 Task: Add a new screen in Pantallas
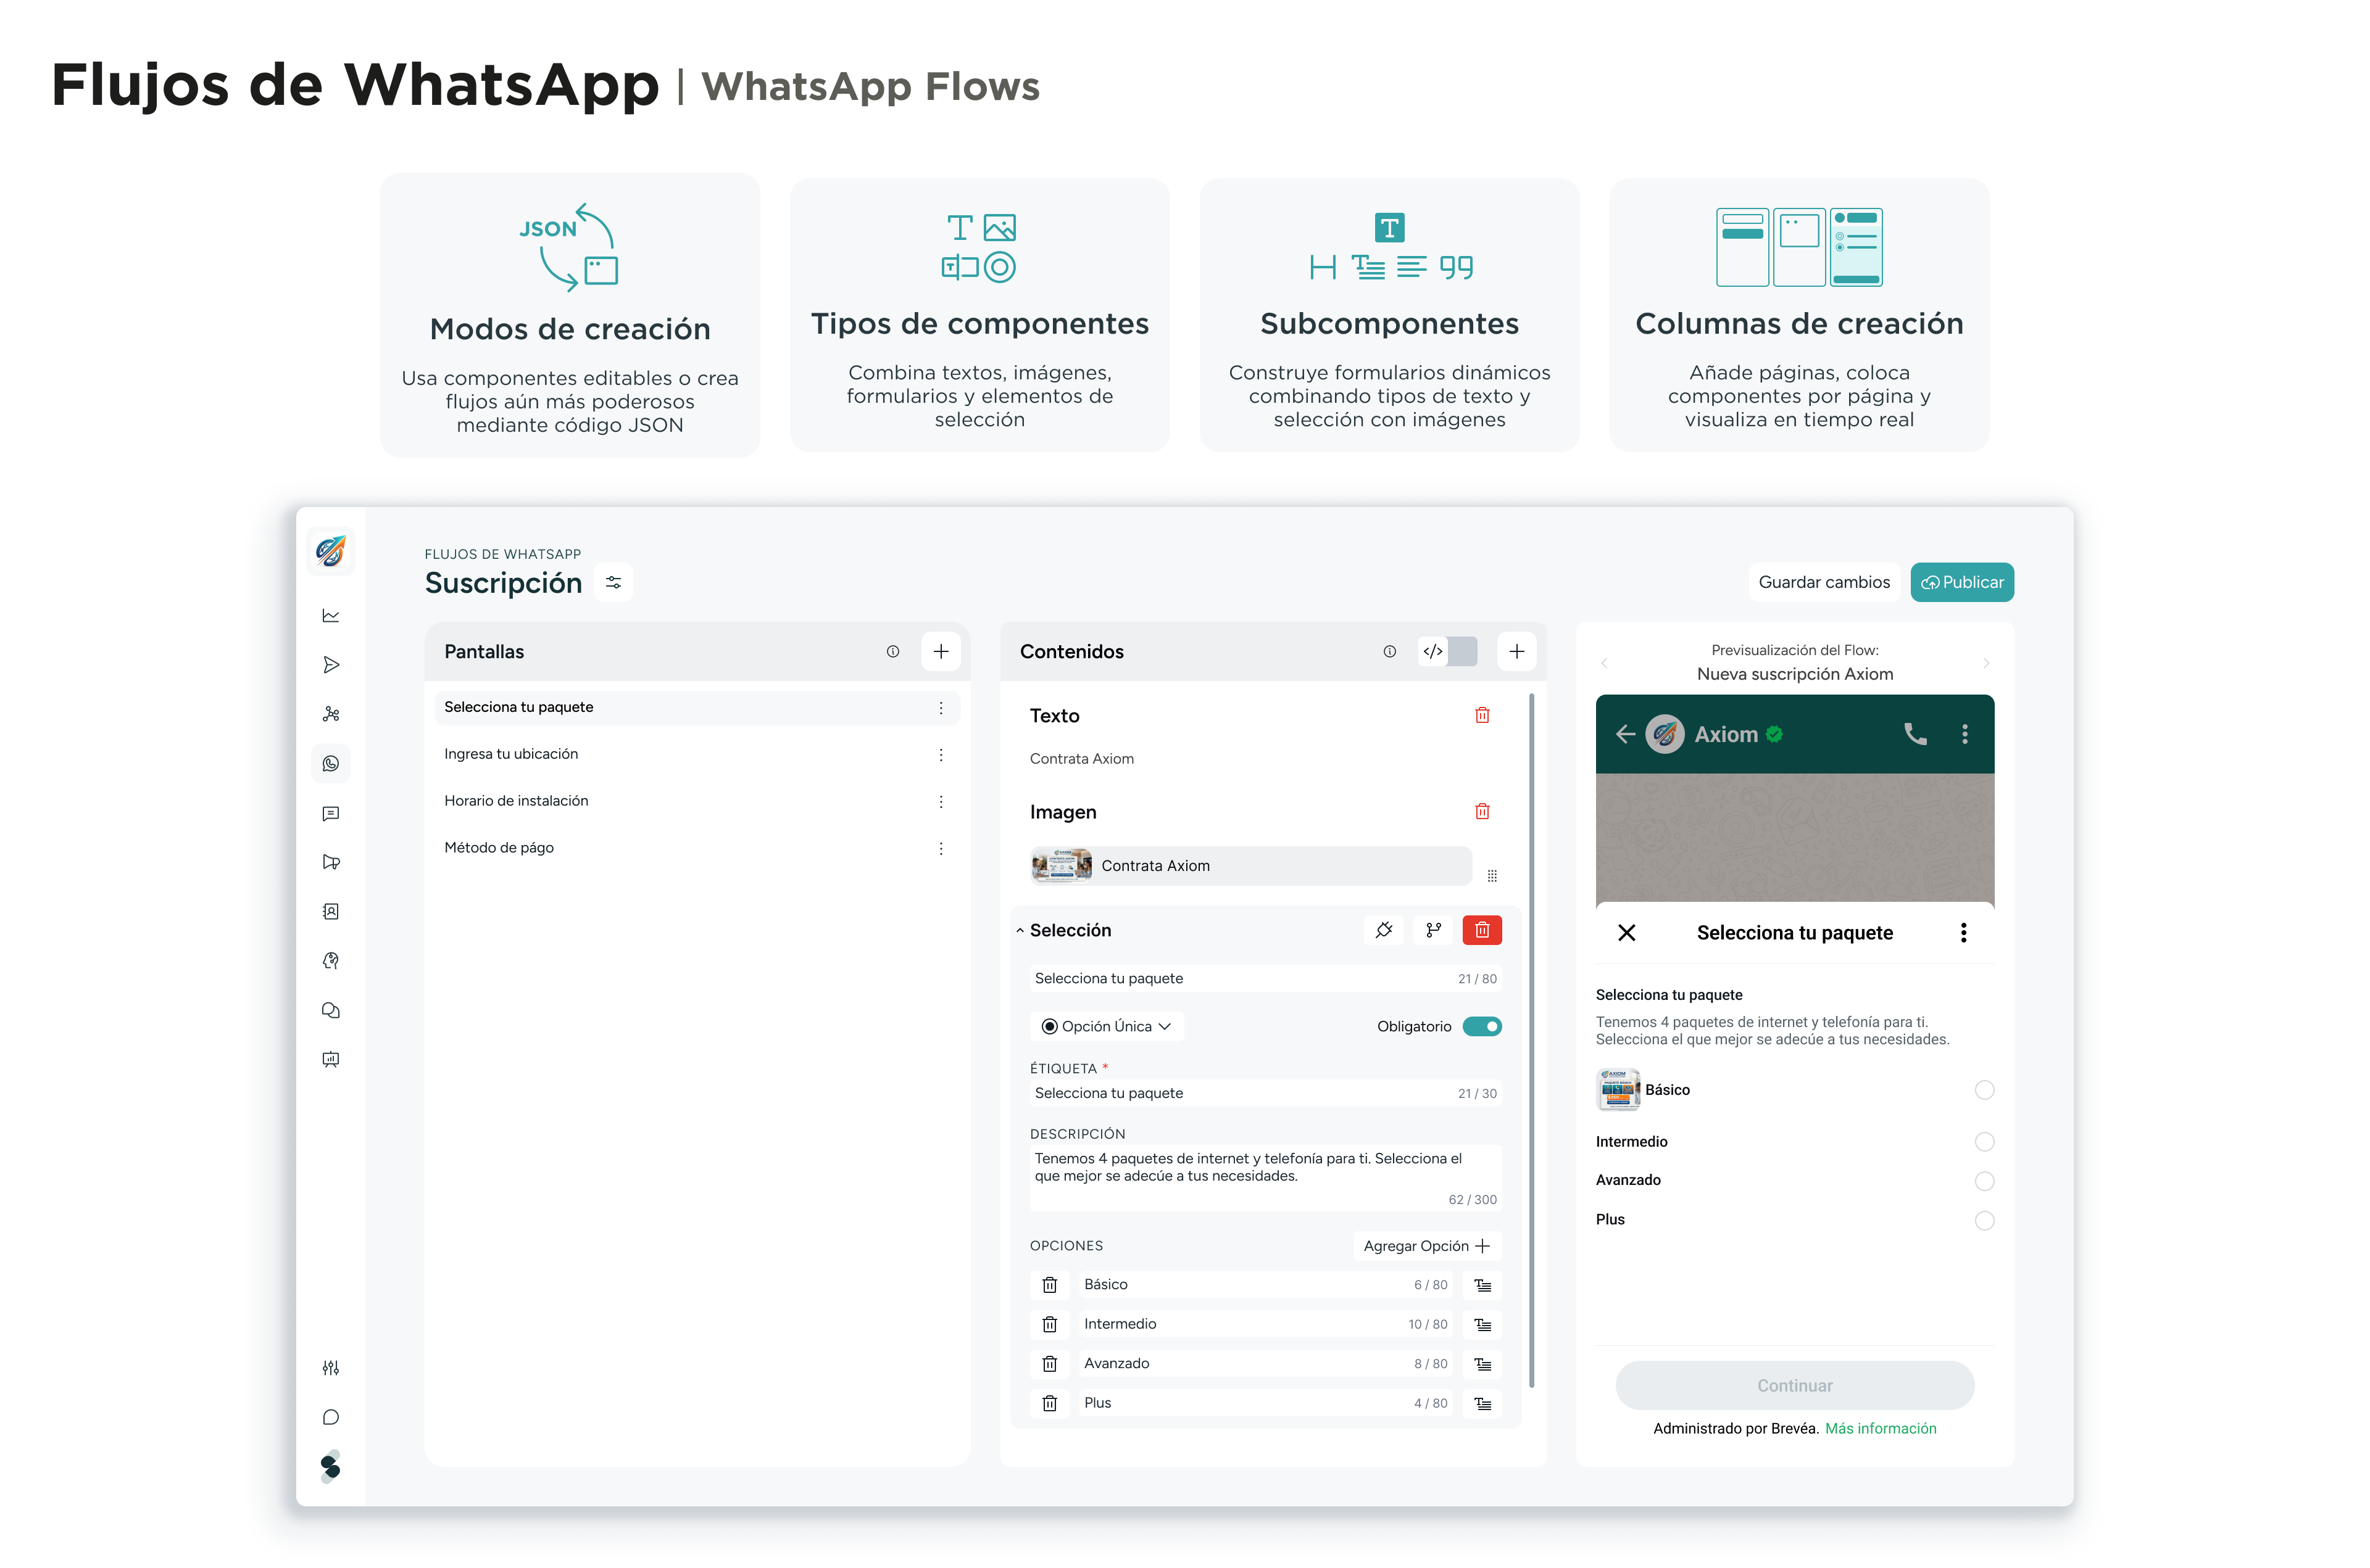[x=941, y=652]
